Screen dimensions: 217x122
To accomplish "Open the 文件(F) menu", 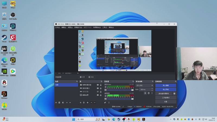I will pyautogui.click(x=57, y=27).
